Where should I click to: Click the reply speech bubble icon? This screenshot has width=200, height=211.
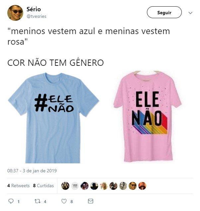click(11, 201)
